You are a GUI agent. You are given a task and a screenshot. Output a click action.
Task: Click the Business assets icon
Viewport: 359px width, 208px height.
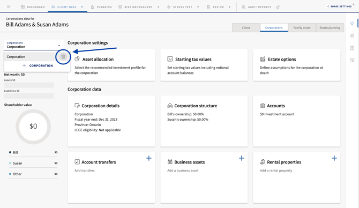(170, 162)
